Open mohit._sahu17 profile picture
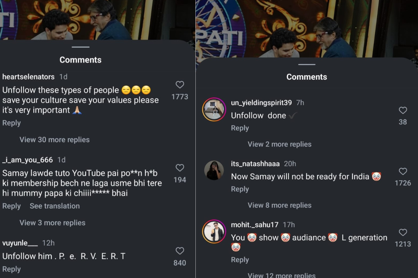This screenshot has height=278, width=418. pyautogui.click(x=214, y=231)
